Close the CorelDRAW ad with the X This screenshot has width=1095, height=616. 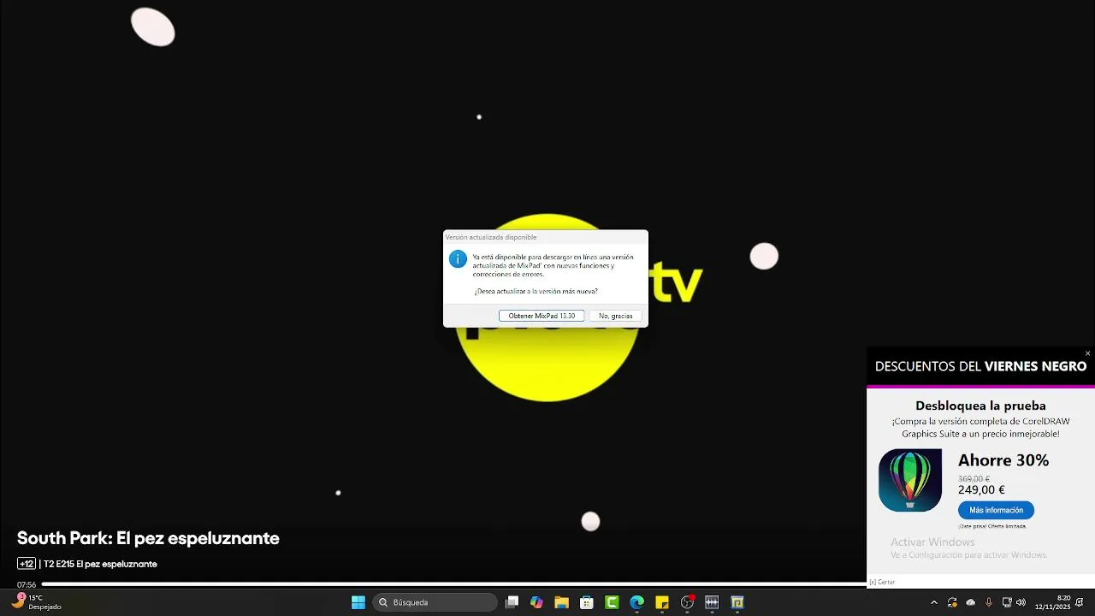click(1087, 353)
